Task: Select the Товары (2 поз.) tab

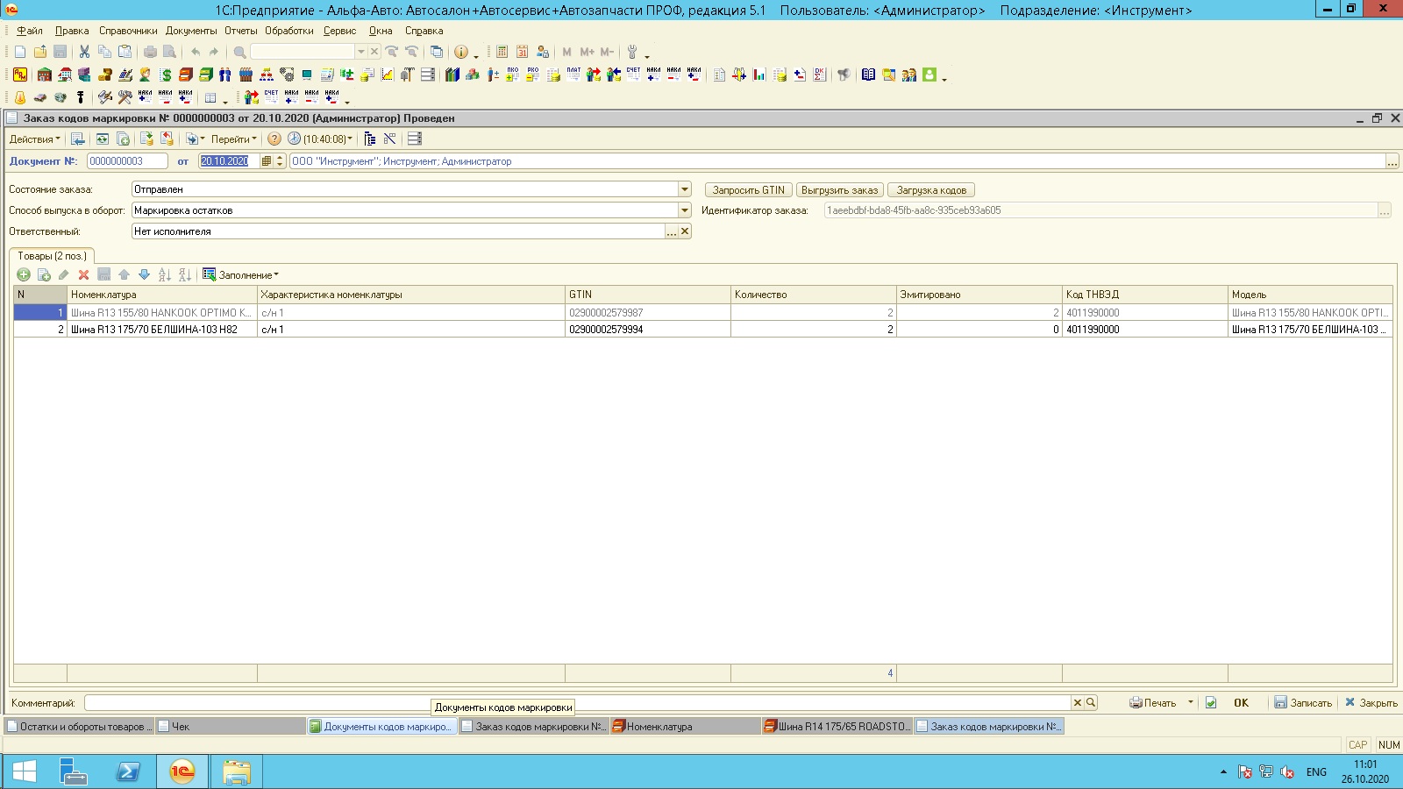Action: click(52, 256)
